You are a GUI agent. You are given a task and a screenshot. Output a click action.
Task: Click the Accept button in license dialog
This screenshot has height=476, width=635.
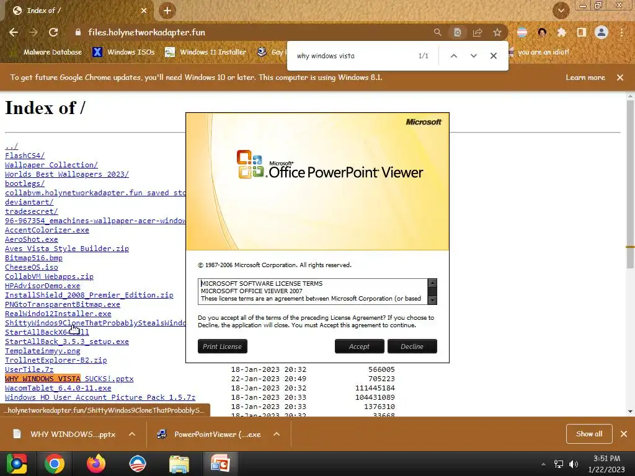coord(359,346)
